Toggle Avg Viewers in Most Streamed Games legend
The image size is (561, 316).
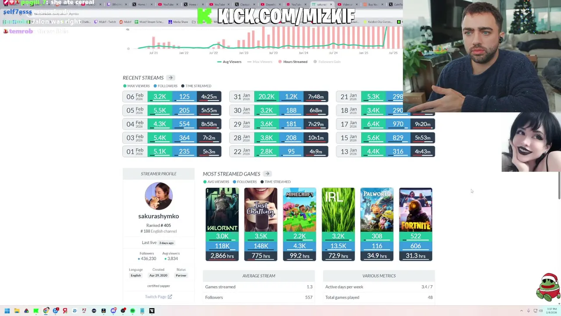[216, 182]
